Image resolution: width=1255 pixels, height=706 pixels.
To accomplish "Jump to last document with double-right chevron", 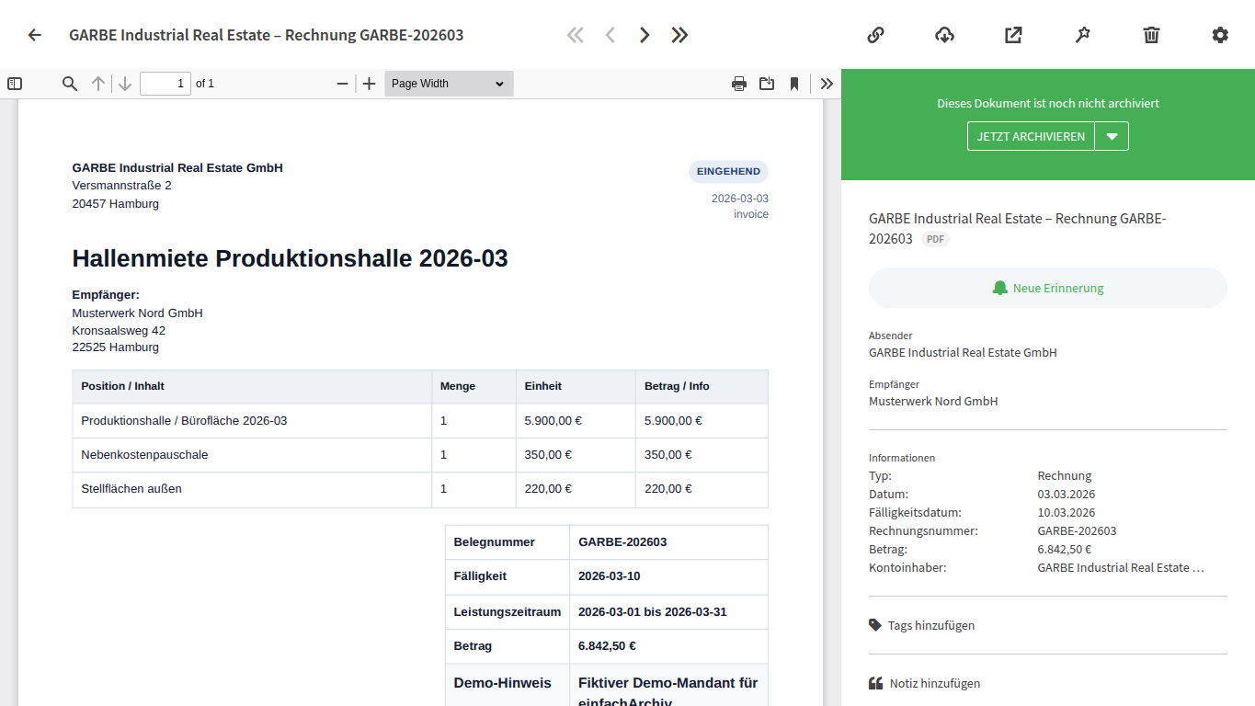I will 679,35.
